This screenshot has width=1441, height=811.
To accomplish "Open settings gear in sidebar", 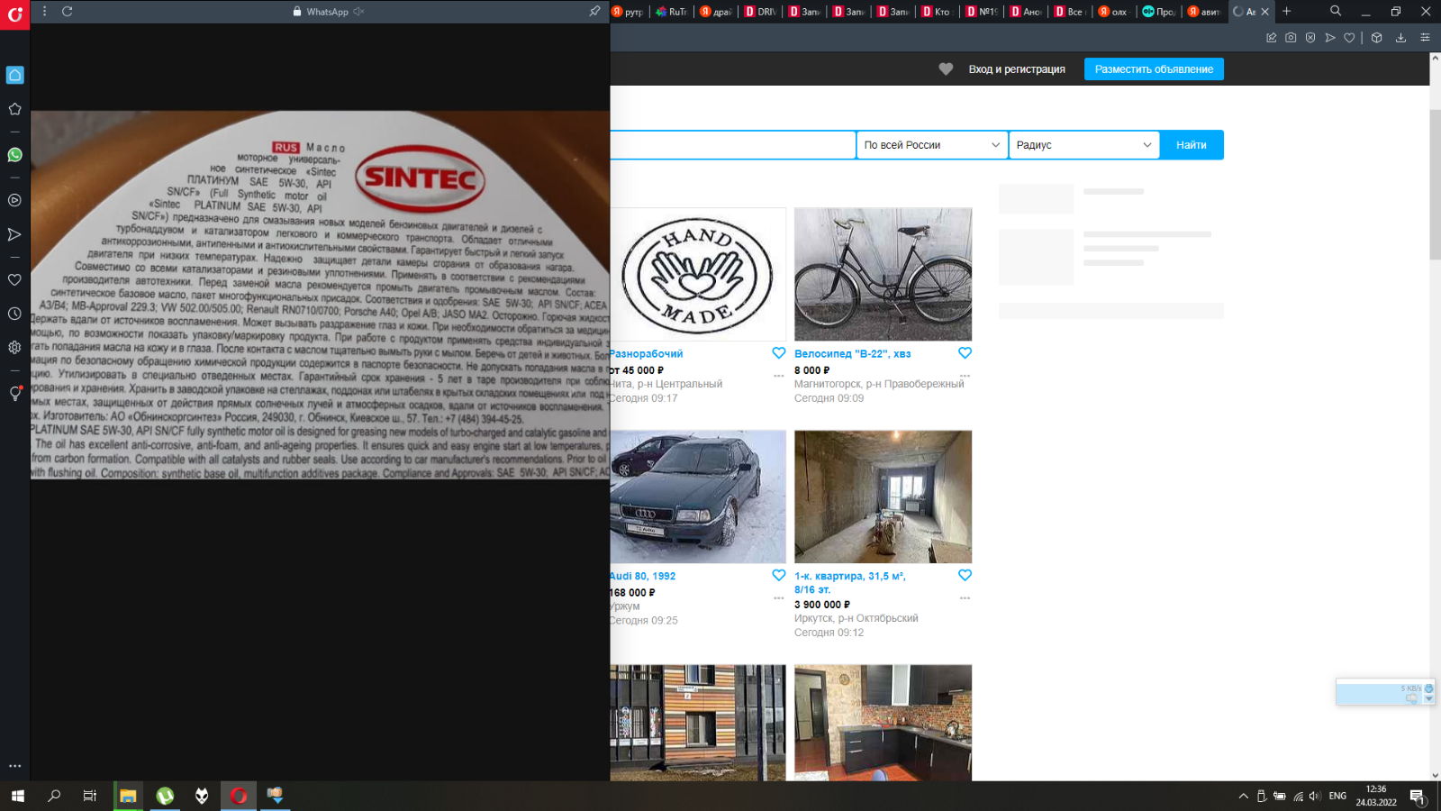I will (14, 347).
